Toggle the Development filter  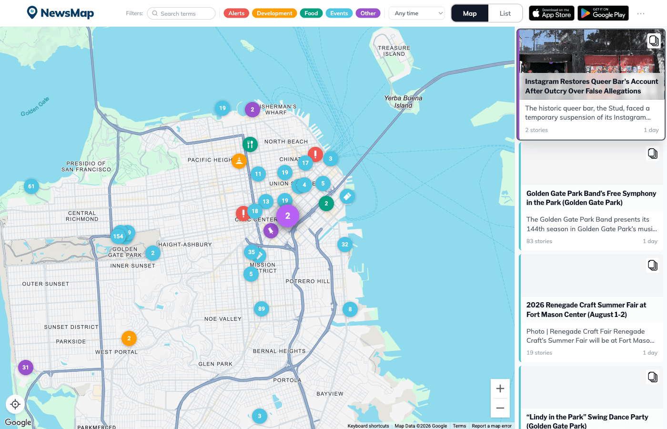coord(274,13)
